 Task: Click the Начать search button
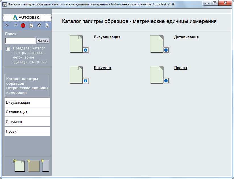tap(43, 41)
